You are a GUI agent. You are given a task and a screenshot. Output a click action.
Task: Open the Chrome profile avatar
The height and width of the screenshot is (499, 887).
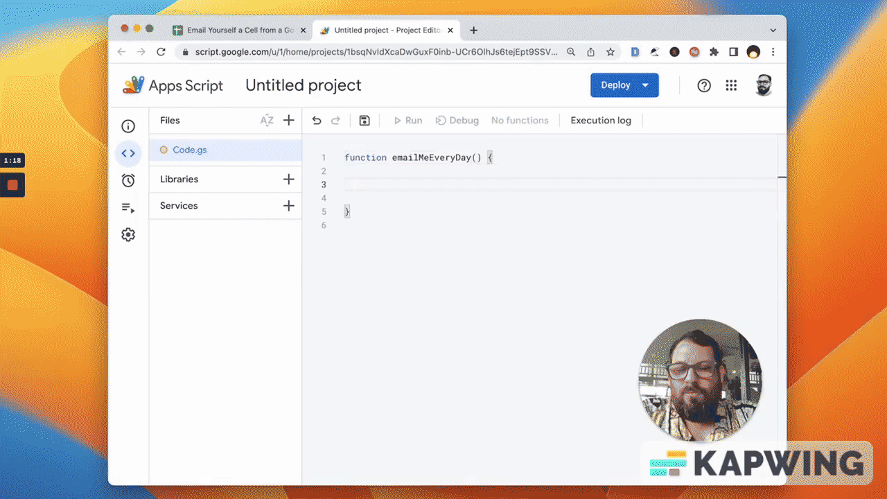753,52
